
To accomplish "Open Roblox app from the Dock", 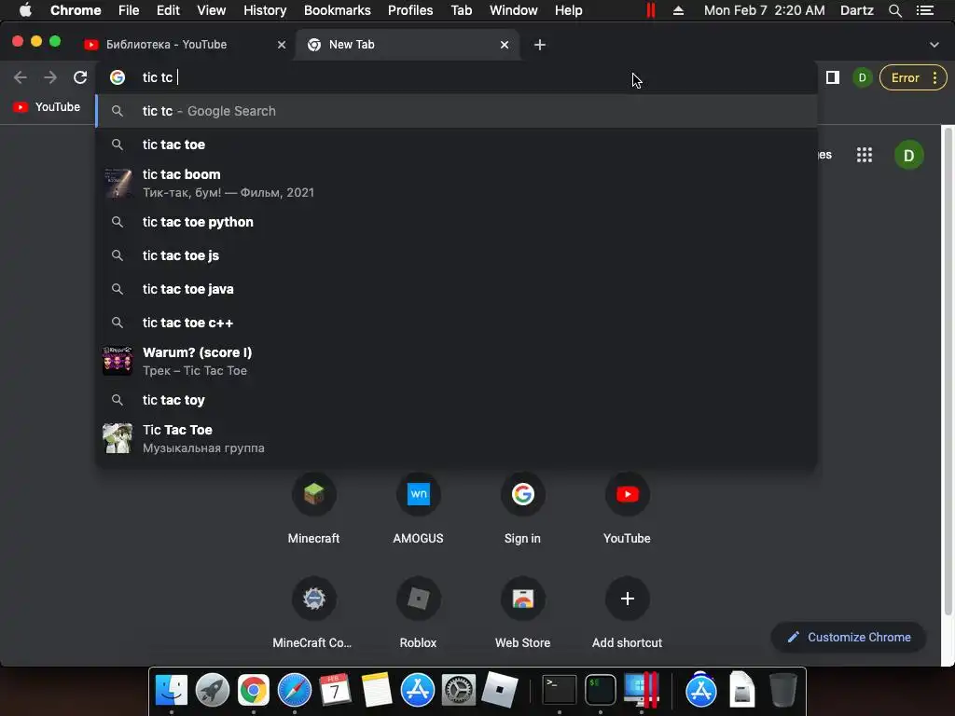I will tap(500, 690).
